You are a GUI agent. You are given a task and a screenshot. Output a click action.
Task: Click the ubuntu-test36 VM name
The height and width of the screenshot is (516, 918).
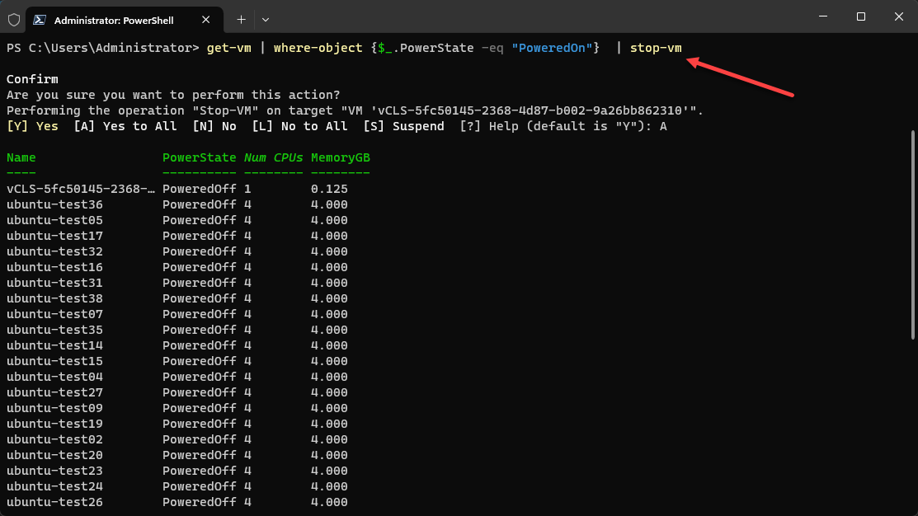54,204
